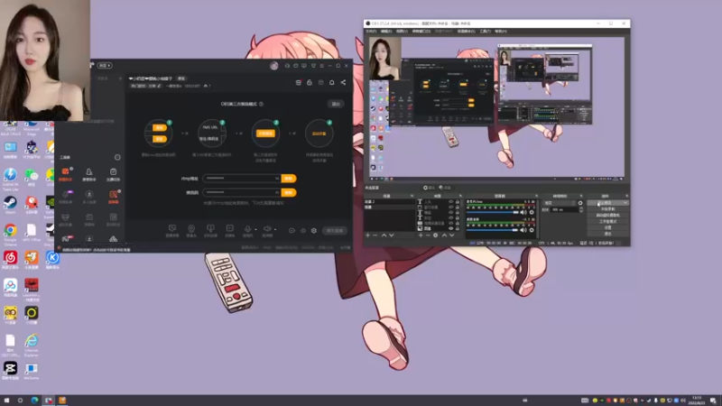The height and width of the screenshot is (406, 722).
Task: Open transition properties gear beside fade dropdown
Action: (x=580, y=203)
